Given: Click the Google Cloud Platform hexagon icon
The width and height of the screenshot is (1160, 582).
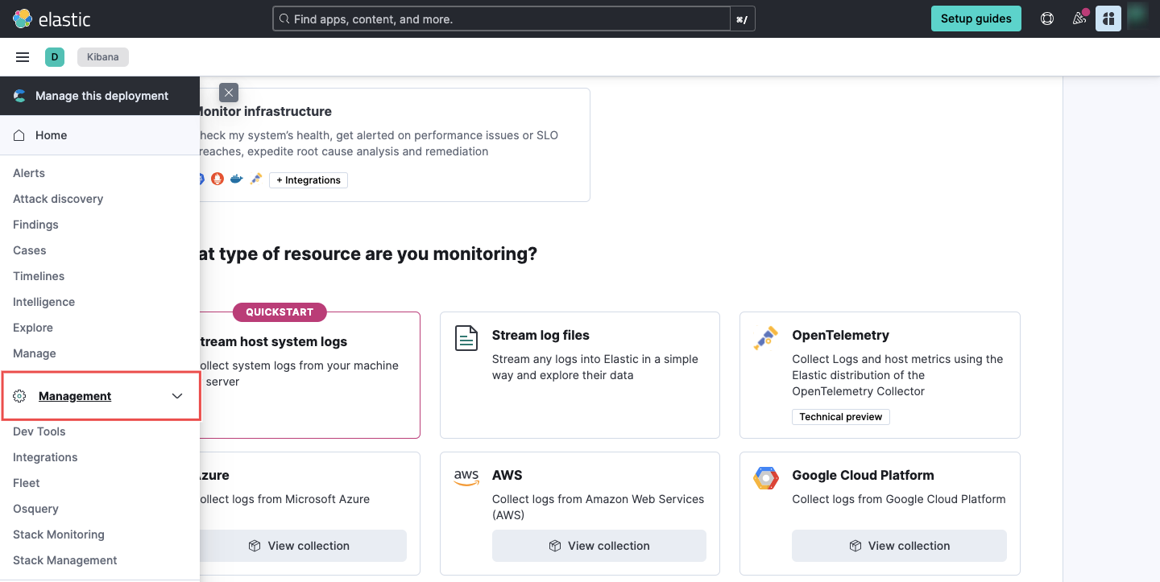Looking at the screenshot, I should coord(765,477).
